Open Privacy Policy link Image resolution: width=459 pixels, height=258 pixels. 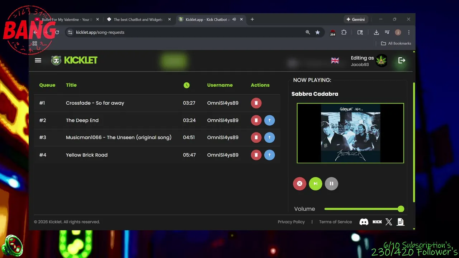291,222
